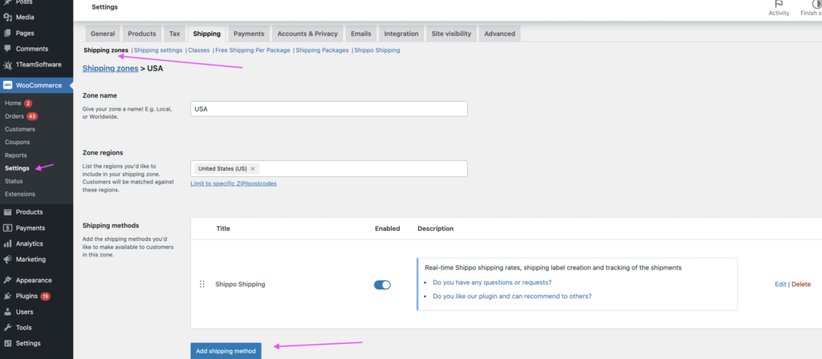Viewport: 822px width, 359px height.
Task: Open WooCommerce Products icon in sidebar
Action: pos(7,212)
